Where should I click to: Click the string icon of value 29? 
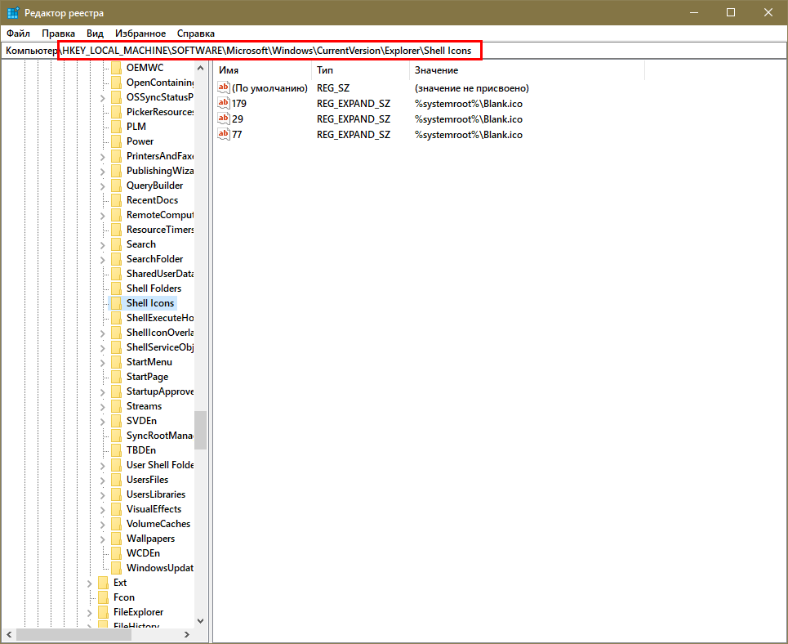click(x=225, y=119)
